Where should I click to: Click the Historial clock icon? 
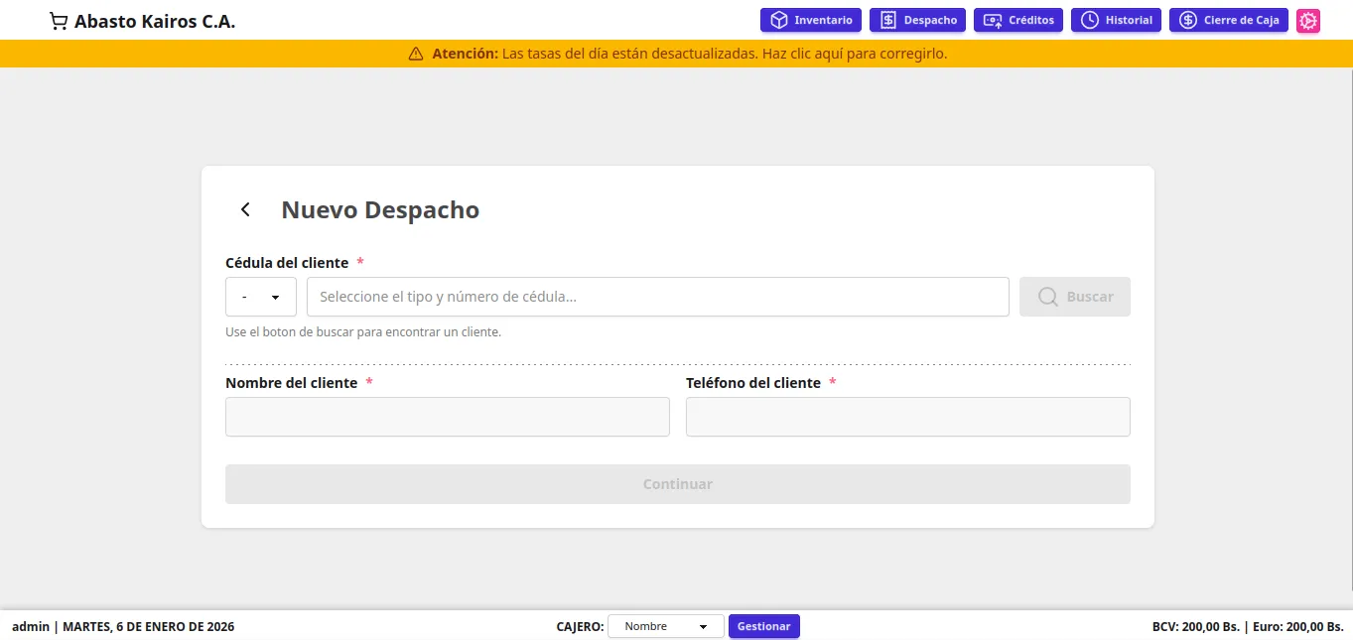pyautogui.click(x=1090, y=20)
